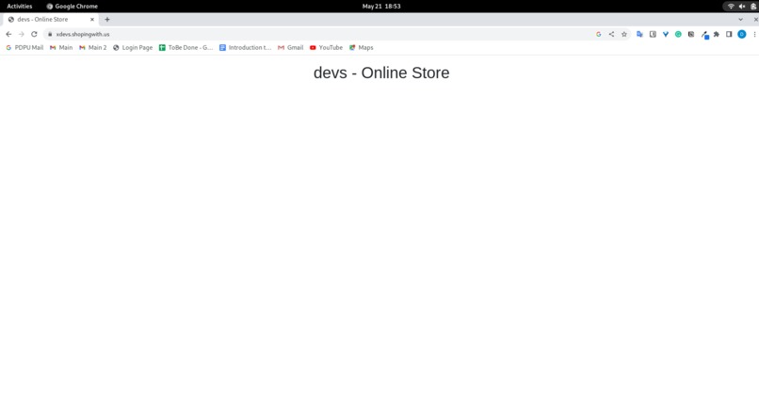This screenshot has width=759, height=401.
Task: Open the Gmail bookmark
Action: 290,47
